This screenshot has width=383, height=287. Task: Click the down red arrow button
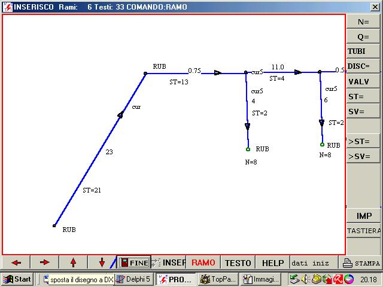102,262
